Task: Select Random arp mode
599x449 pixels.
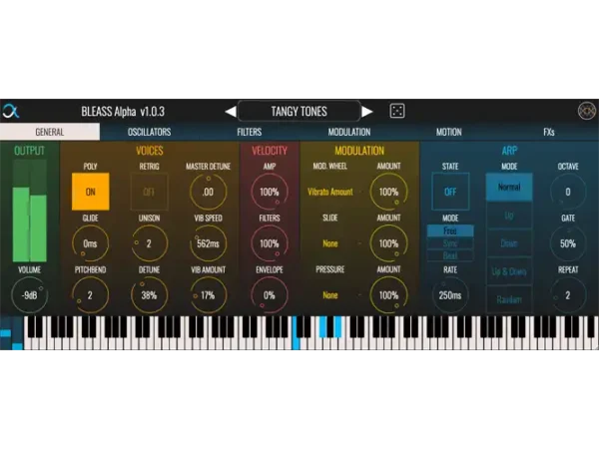Action: [509, 299]
